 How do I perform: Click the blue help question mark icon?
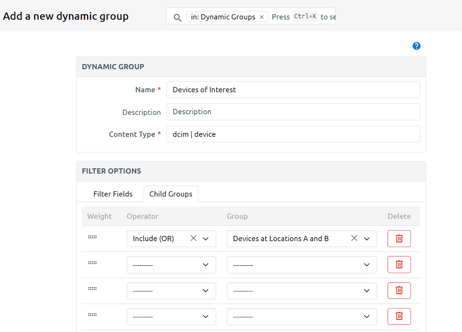[416, 46]
